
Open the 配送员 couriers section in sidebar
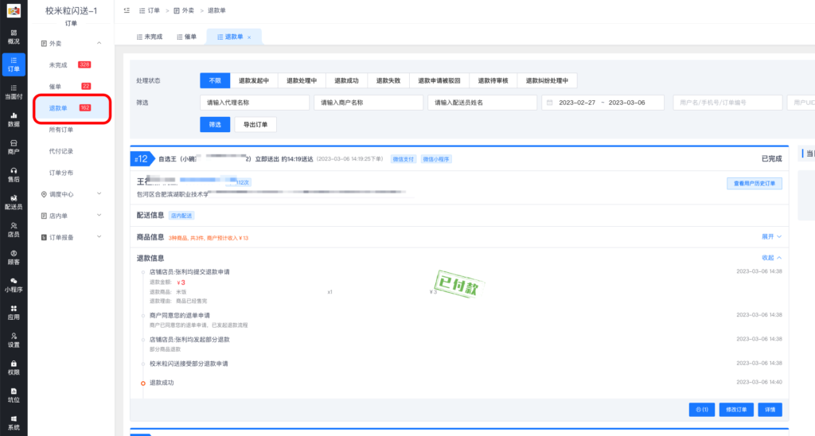[14, 202]
